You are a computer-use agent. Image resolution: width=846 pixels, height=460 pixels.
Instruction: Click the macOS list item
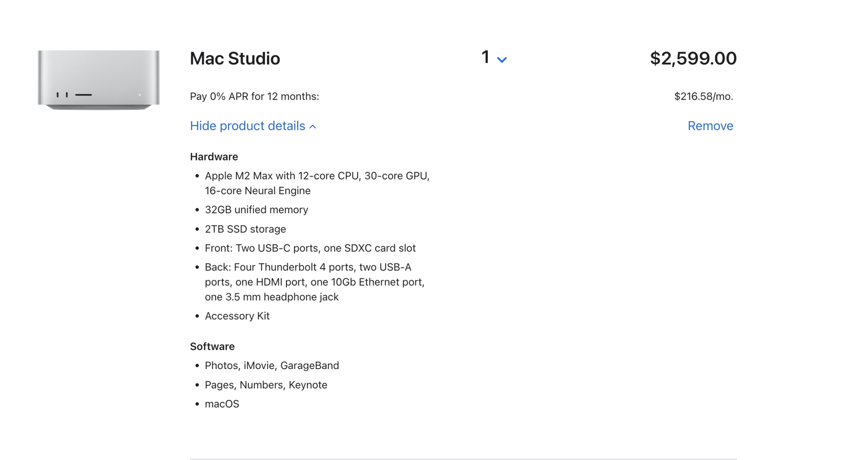(x=222, y=404)
